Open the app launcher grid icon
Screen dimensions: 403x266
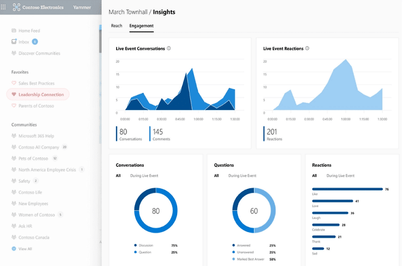pos(3,7)
